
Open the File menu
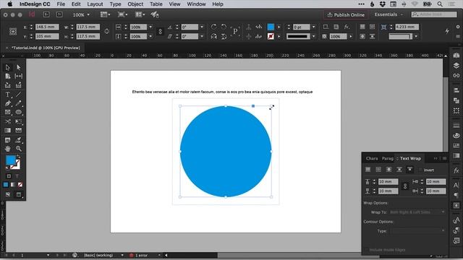tap(61, 4)
